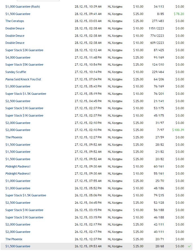Screen dimensions: 195x251
Task: Select The Phoenix tournament from 26.12.15
Action: point(14,239)
